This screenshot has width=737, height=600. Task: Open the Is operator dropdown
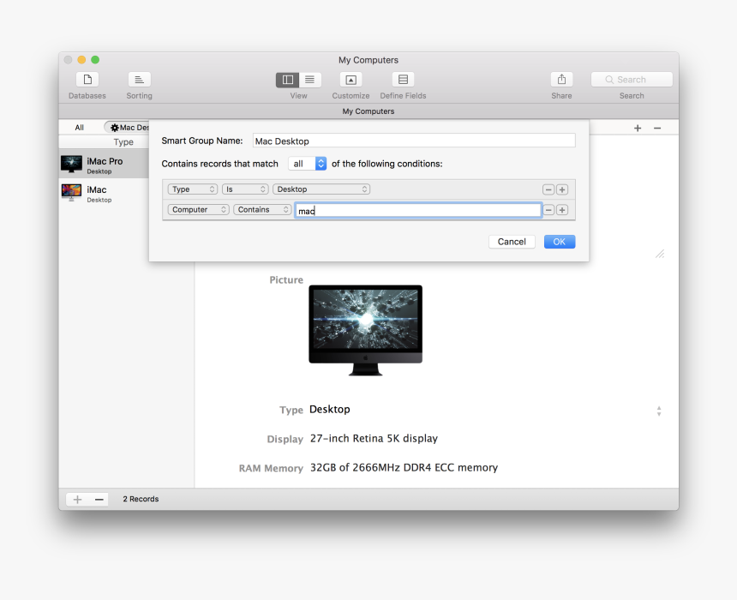coord(245,189)
